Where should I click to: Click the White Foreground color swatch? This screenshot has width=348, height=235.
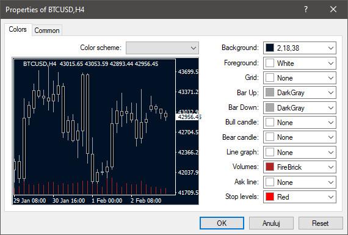(x=270, y=63)
